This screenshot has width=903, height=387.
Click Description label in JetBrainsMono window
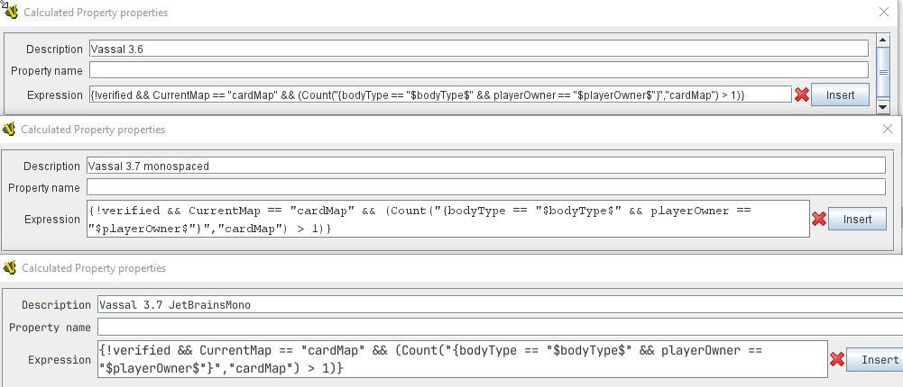click(57, 305)
